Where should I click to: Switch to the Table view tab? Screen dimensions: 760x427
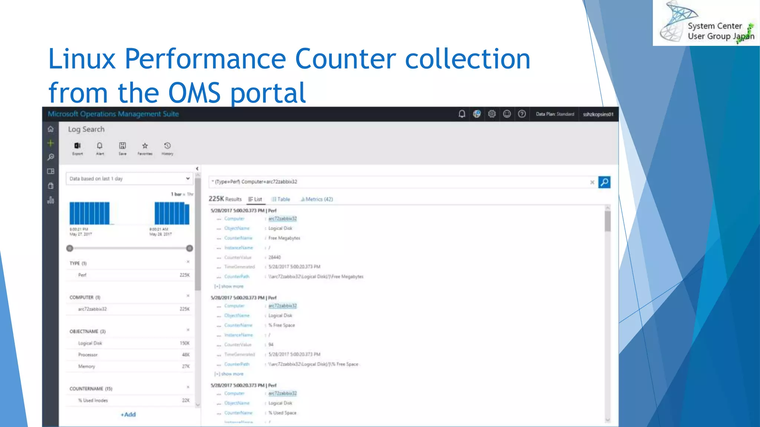(281, 199)
